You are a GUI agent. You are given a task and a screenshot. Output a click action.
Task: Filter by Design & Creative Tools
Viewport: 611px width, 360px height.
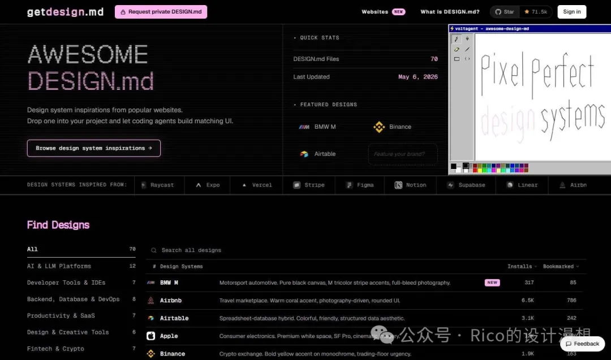click(81, 332)
